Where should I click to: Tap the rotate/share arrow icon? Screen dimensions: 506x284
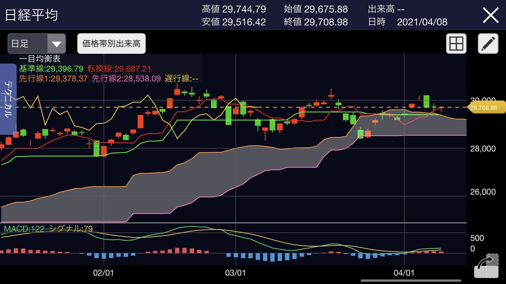point(485,266)
